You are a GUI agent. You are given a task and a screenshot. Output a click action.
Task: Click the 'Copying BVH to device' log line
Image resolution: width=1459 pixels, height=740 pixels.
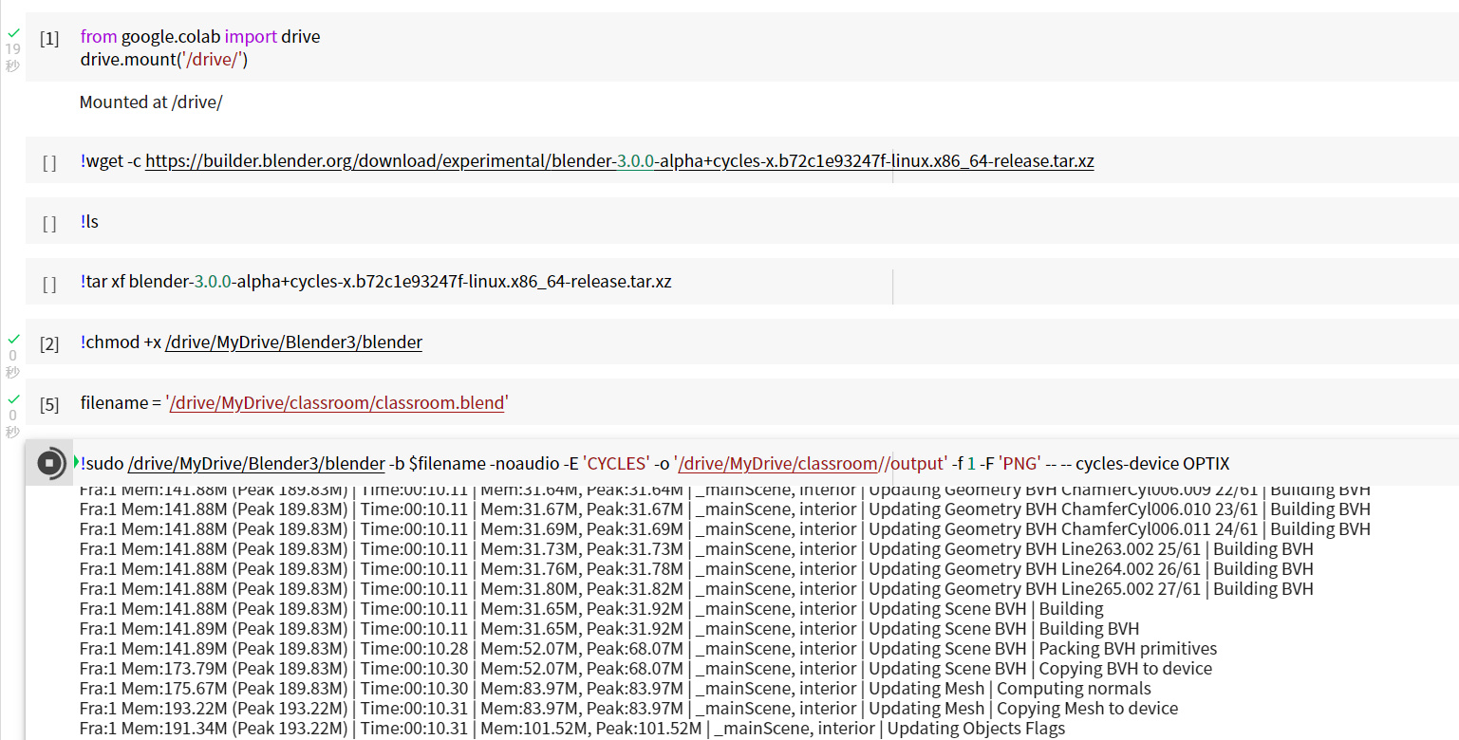coord(645,669)
